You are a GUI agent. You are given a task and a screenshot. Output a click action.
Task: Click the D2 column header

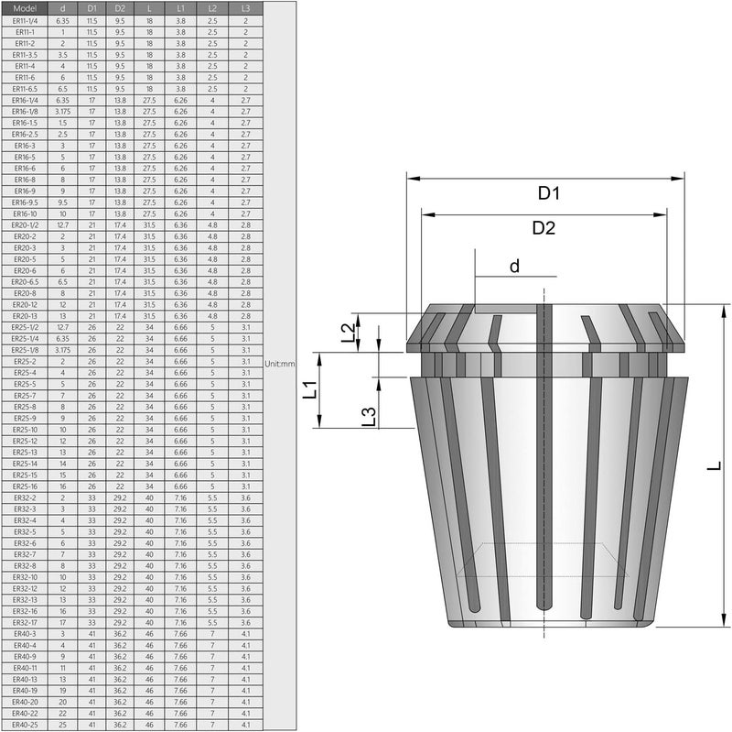click(119, 7)
